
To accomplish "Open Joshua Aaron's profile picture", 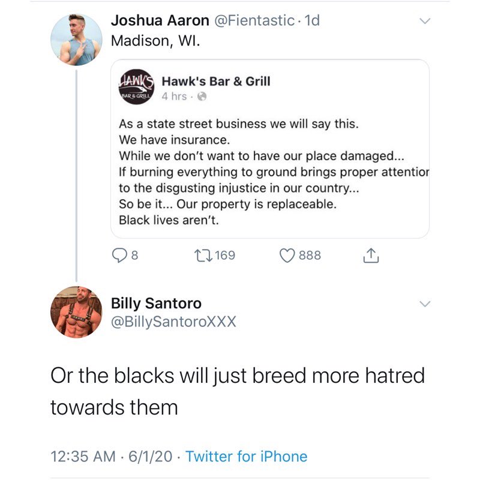I will click(x=76, y=40).
